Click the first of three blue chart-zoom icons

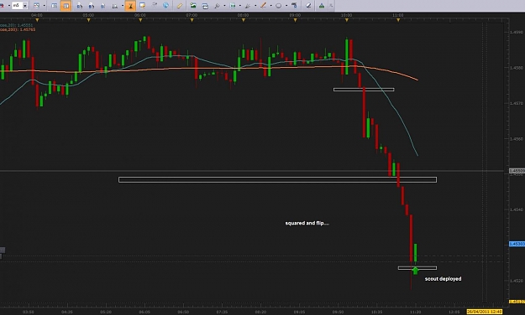click(80, 6)
